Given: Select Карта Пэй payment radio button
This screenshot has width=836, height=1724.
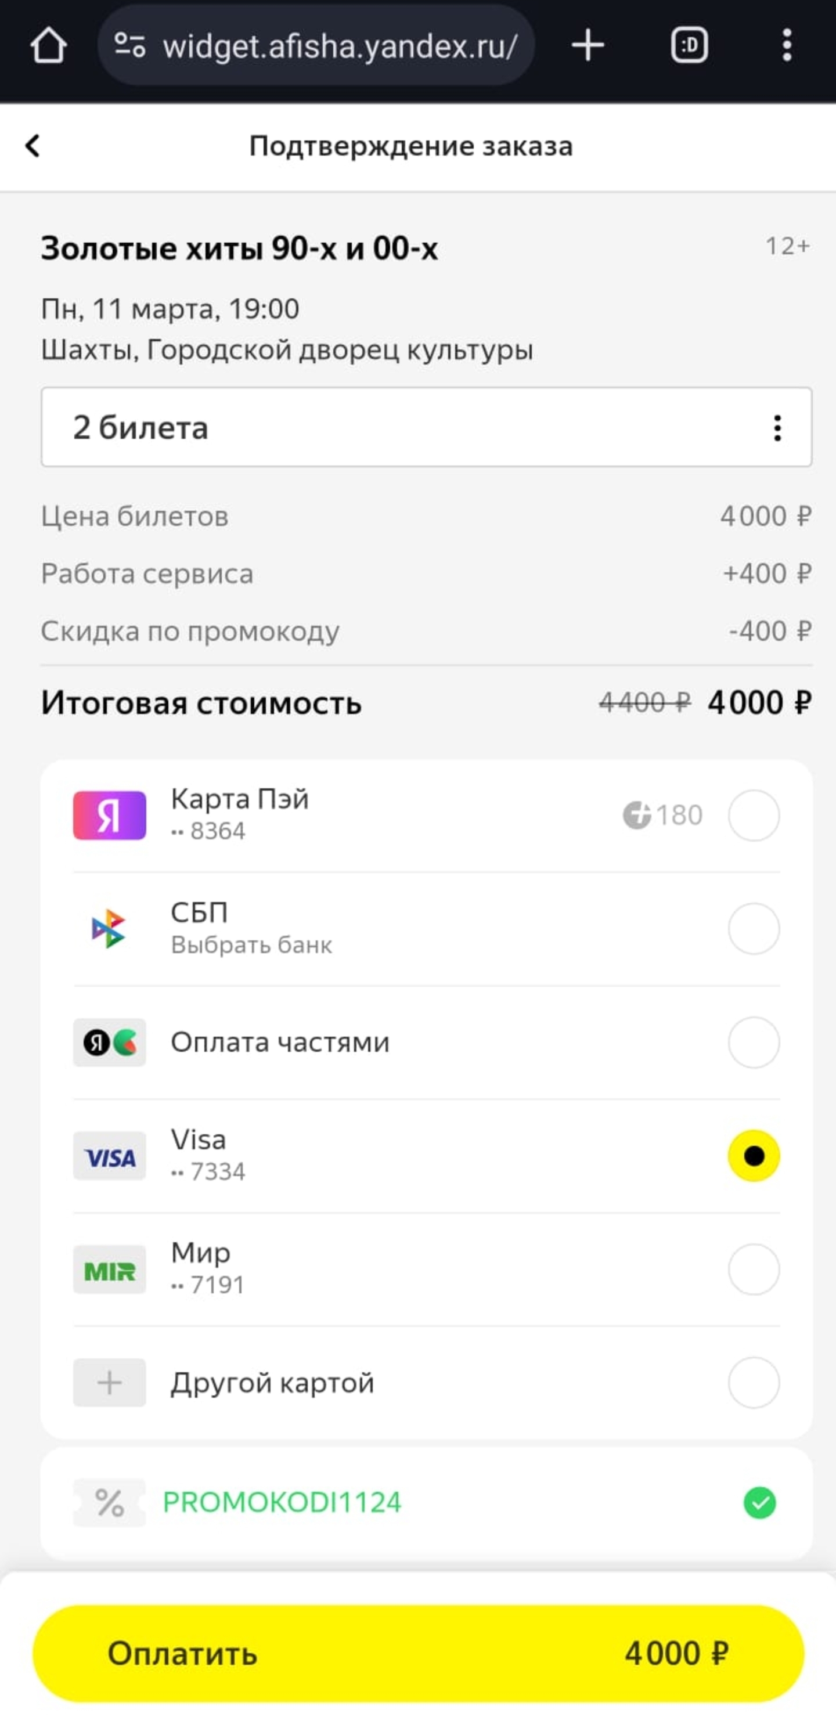Looking at the screenshot, I should coord(754,815).
